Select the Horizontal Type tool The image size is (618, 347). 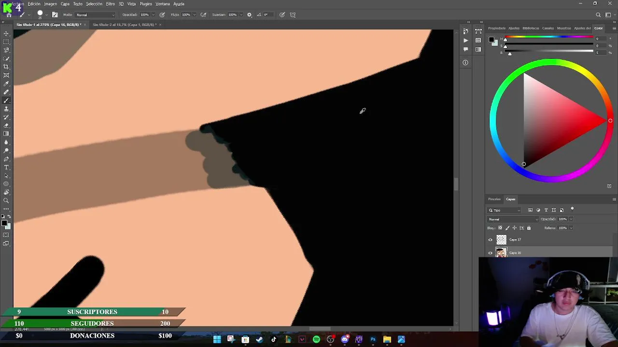6,167
